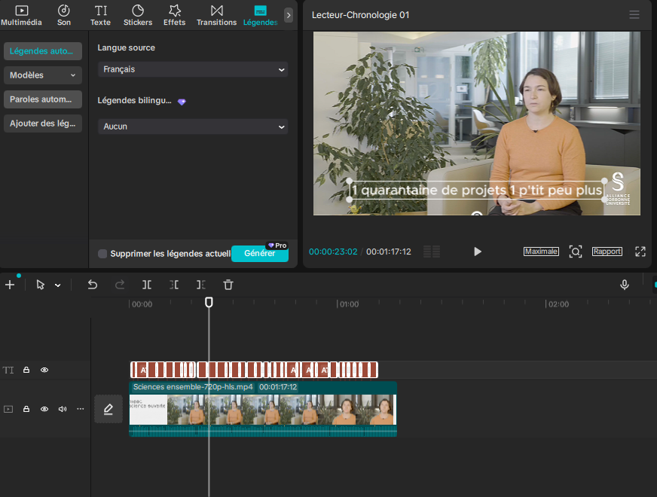
Task: Click the preview zoom-scan icon
Action: tap(576, 252)
